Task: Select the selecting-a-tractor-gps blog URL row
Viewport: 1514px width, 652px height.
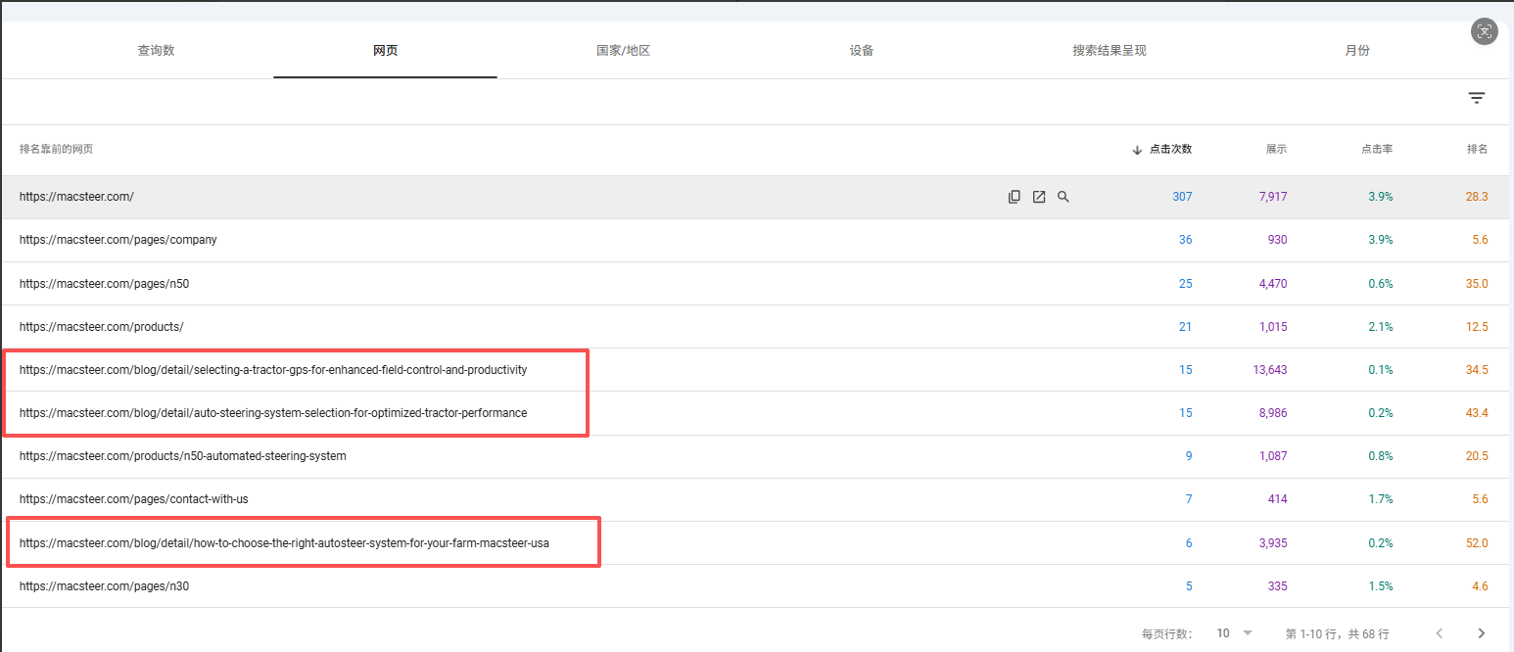Action: (273, 370)
